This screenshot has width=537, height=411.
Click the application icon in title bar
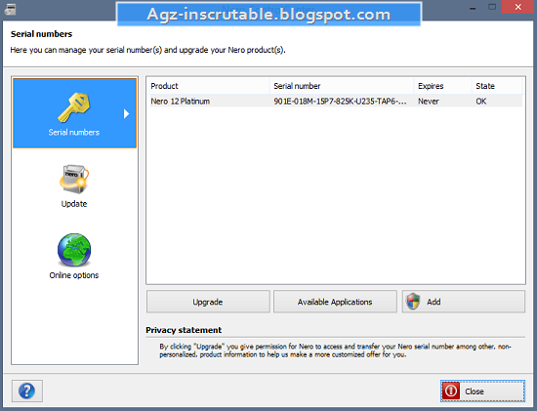10,9
